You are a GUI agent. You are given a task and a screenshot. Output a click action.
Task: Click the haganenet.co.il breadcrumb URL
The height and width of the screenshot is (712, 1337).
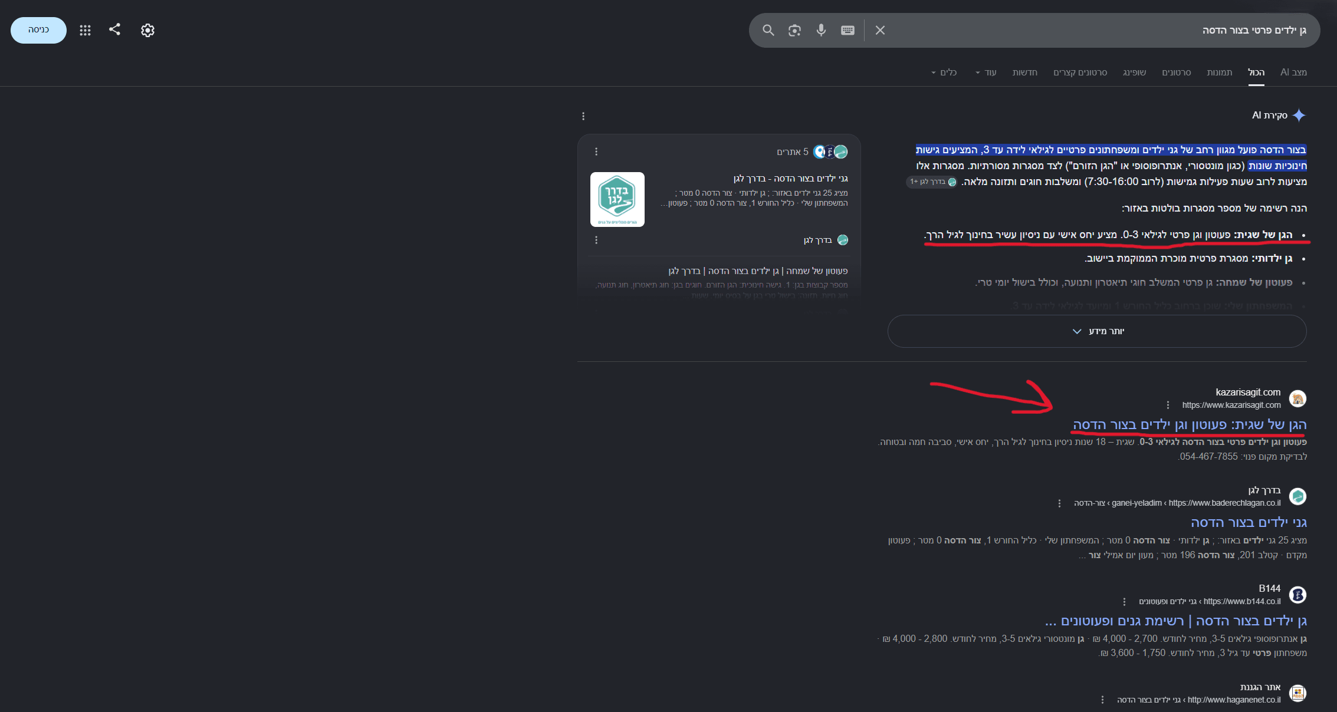[x=1199, y=700]
